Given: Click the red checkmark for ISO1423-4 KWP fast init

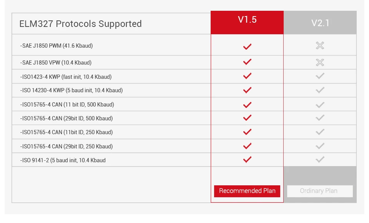Looking at the screenshot, I should click(247, 76).
